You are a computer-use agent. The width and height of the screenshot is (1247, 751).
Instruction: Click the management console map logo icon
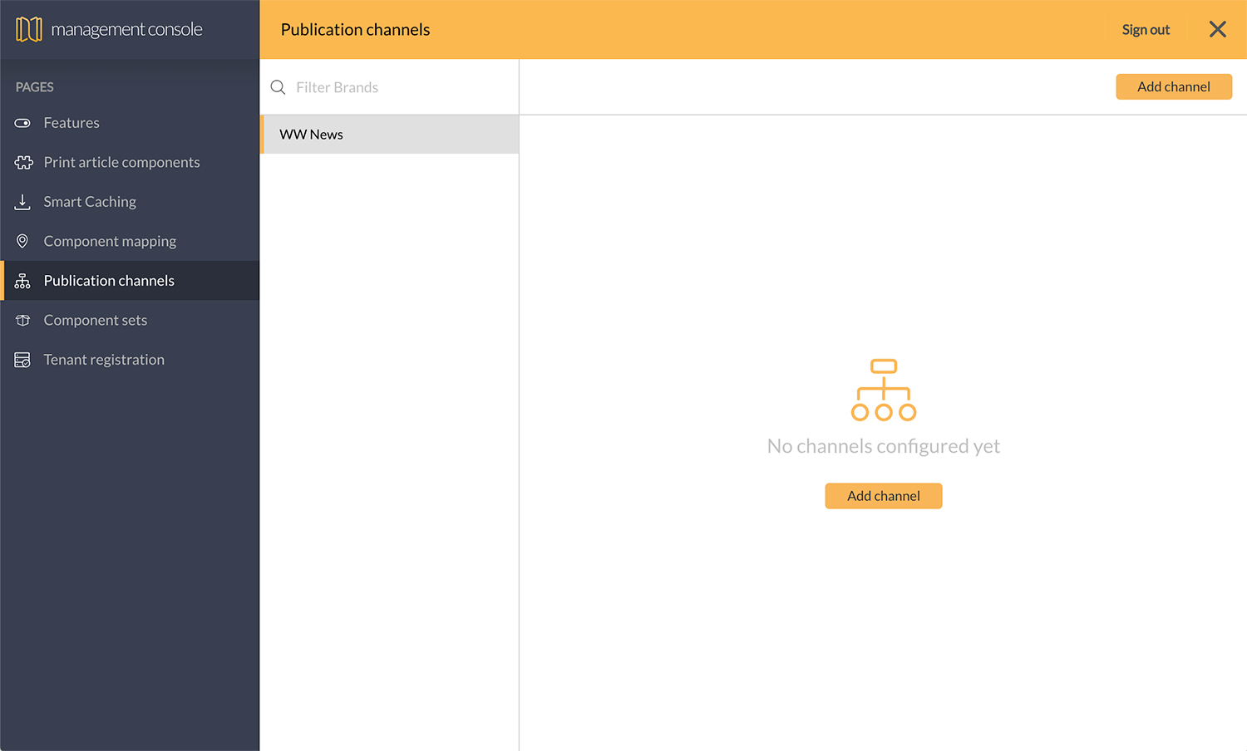tap(29, 29)
